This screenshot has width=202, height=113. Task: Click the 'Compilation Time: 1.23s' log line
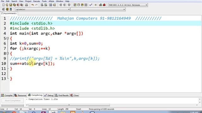(x=42, y=99)
